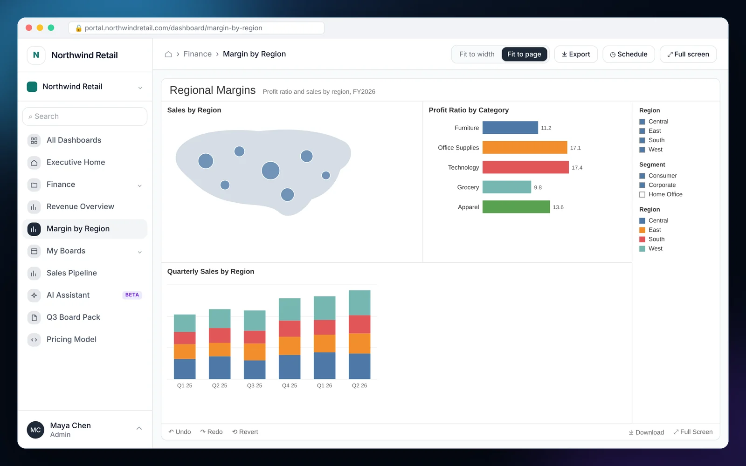This screenshot has width=746, height=466.
Task: Click the Sales Pipeline chart icon
Action: (x=34, y=274)
